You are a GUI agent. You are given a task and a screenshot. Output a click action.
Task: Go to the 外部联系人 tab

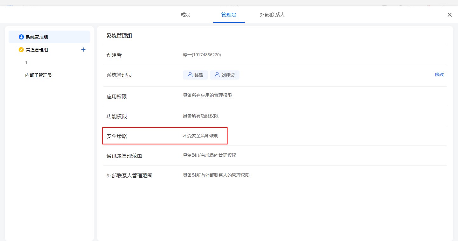pos(272,15)
